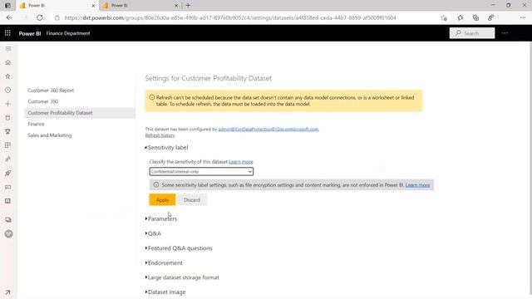Open Favorites star in the sidebar
This screenshot has height=299, width=532.
(8, 76)
